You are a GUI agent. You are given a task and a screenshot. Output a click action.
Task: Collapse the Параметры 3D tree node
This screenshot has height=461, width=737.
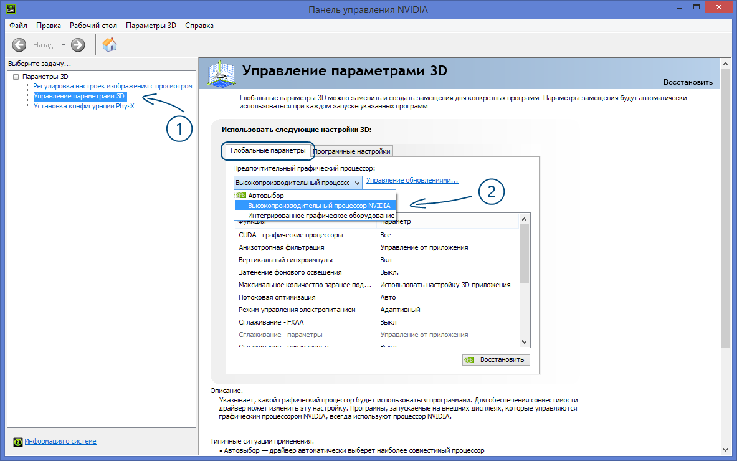pos(16,77)
